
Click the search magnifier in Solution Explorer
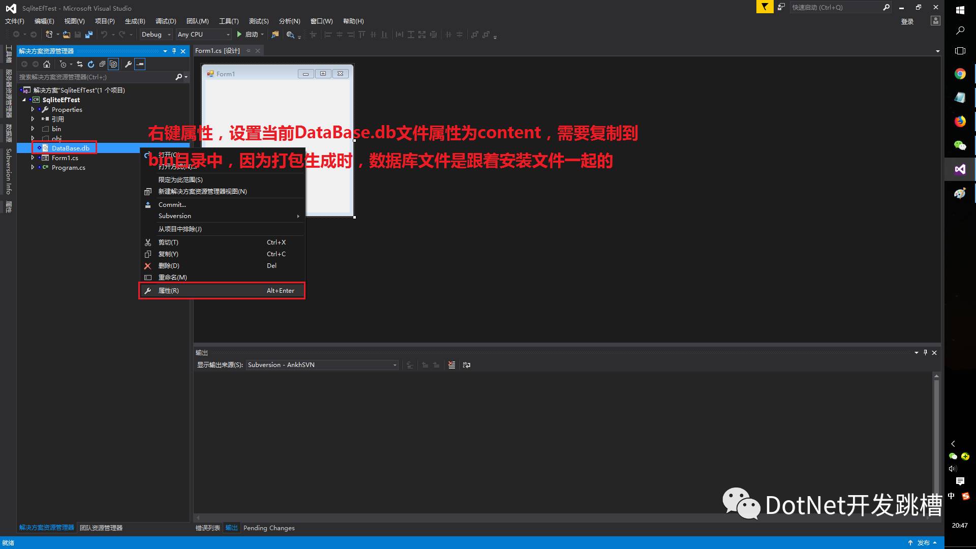point(178,77)
